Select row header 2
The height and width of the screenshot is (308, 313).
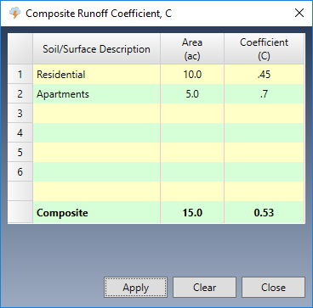pyautogui.click(x=20, y=94)
